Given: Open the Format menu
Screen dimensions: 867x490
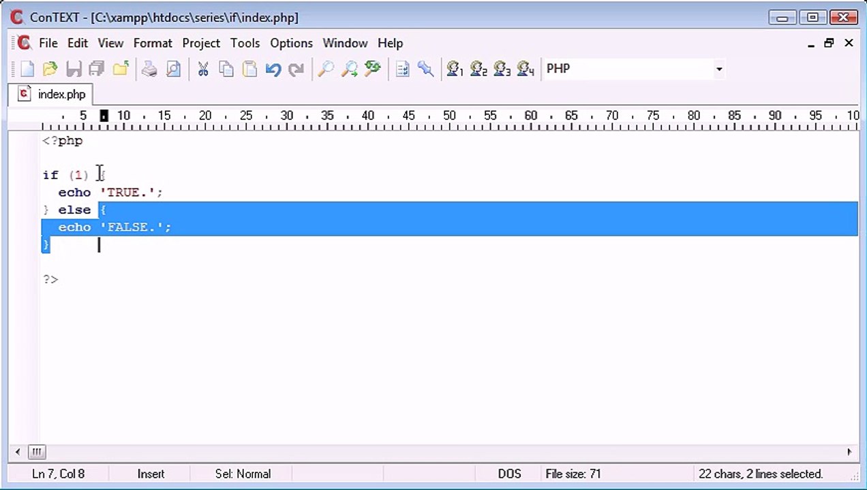Looking at the screenshot, I should point(153,43).
